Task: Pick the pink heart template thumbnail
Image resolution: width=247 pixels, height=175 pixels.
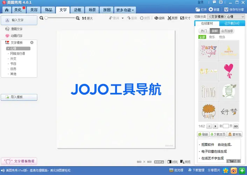Action: [229, 71]
